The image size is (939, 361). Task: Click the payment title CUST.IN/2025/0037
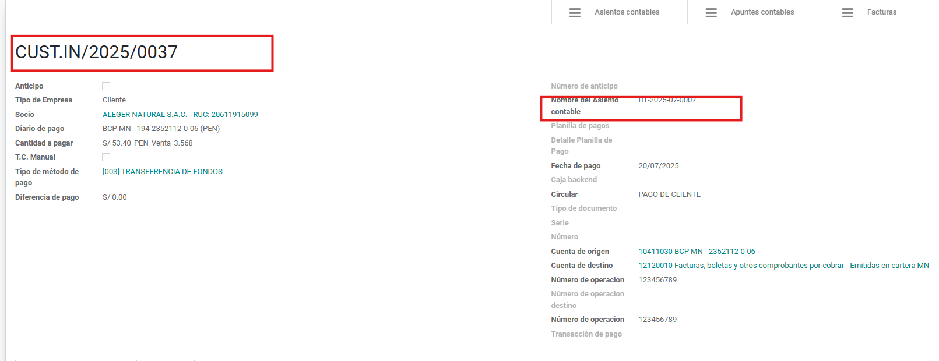tap(97, 52)
